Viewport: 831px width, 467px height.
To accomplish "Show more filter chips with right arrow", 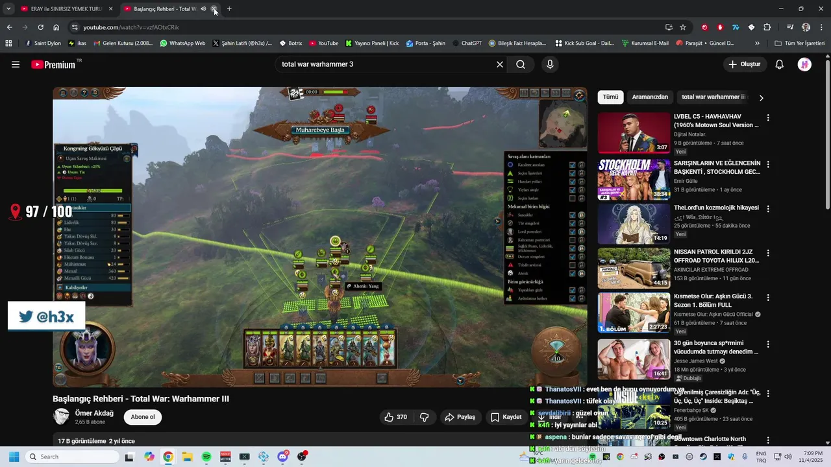I will pos(761,98).
